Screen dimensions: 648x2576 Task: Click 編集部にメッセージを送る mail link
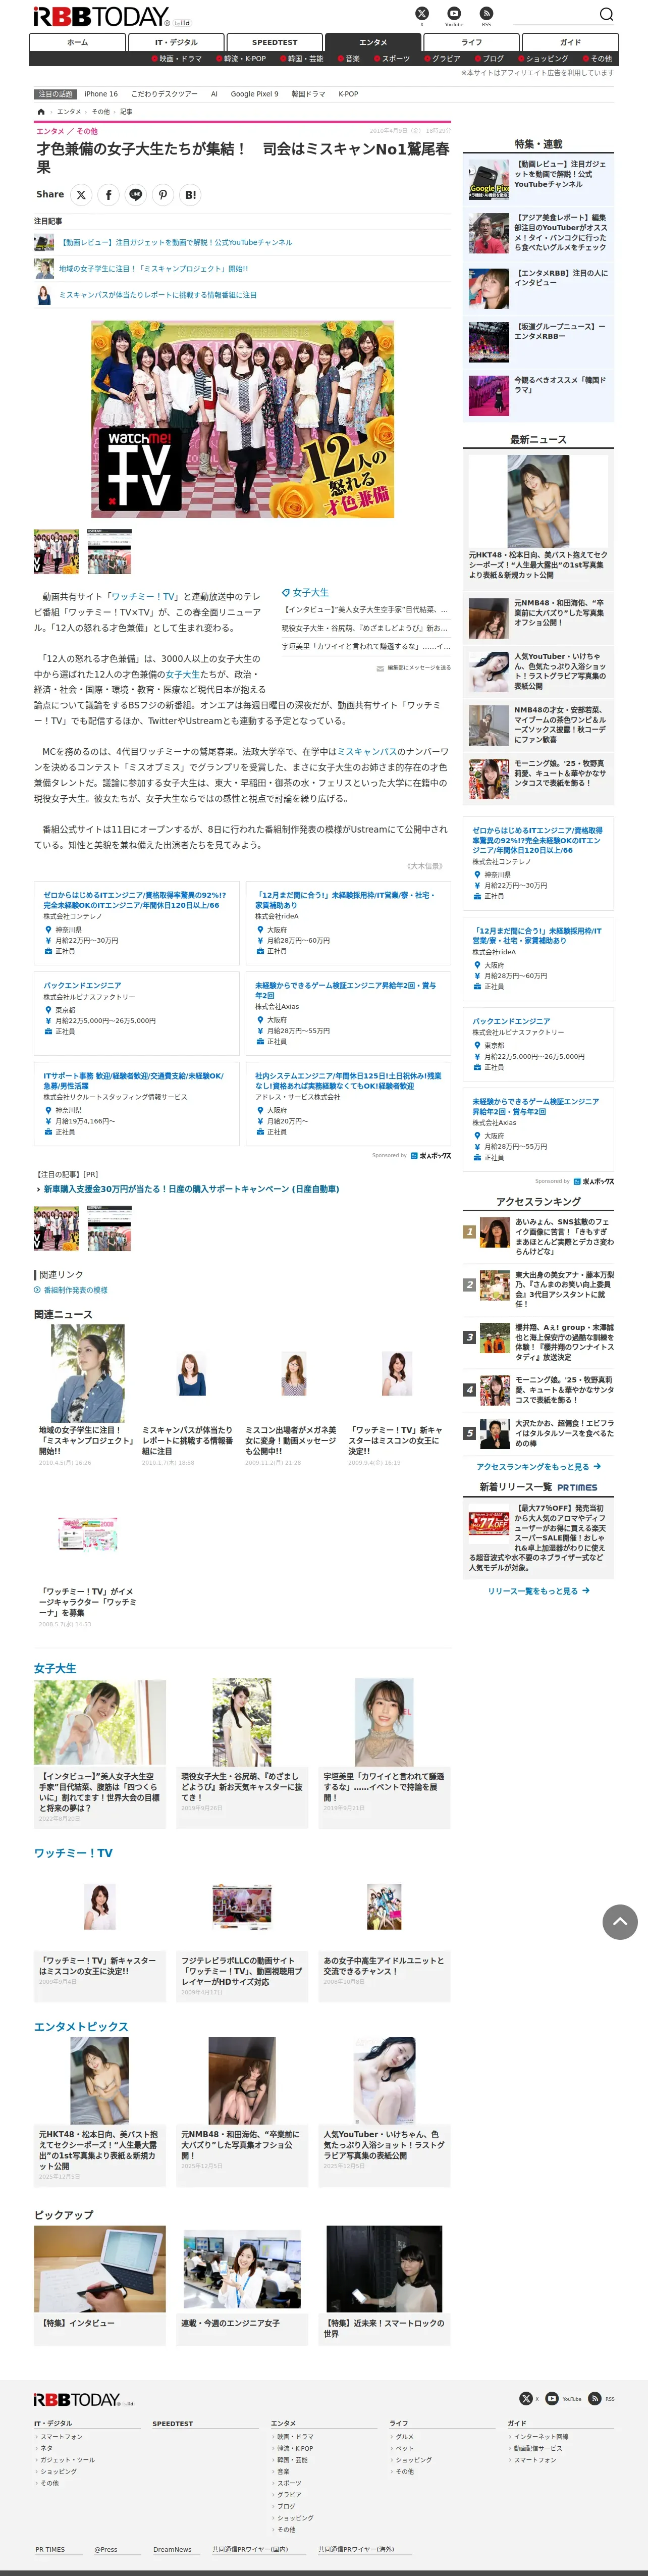click(x=413, y=668)
